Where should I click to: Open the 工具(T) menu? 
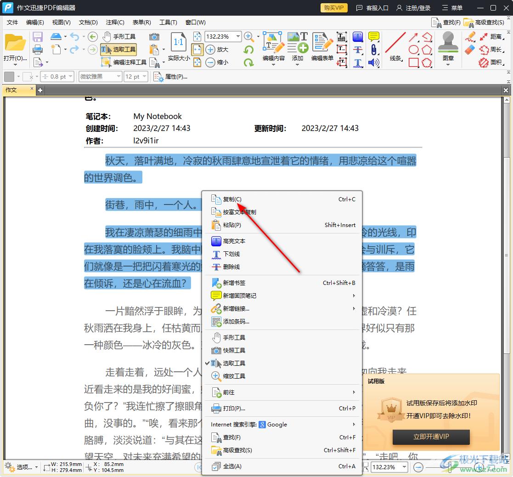pyautogui.click(x=168, y=22)
